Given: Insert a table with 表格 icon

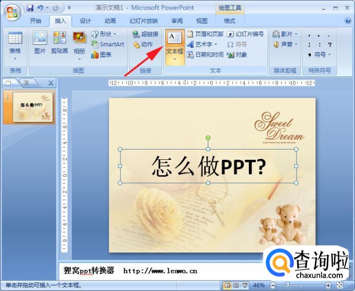Looking at the screenshot, I should tap(15, 43).
